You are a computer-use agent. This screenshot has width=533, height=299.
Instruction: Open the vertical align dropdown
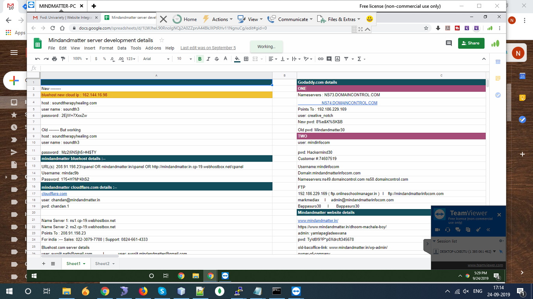[284, 59]
